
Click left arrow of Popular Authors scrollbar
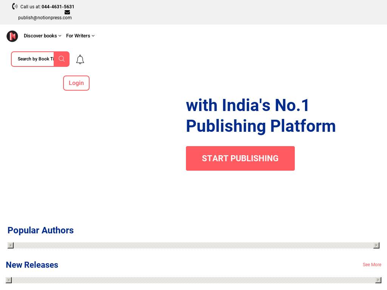coord(11,245)
